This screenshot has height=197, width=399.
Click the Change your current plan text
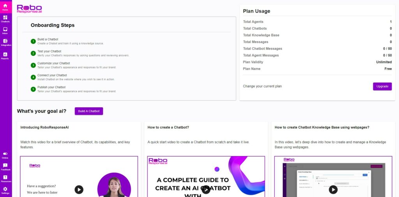tap(262, 86)
